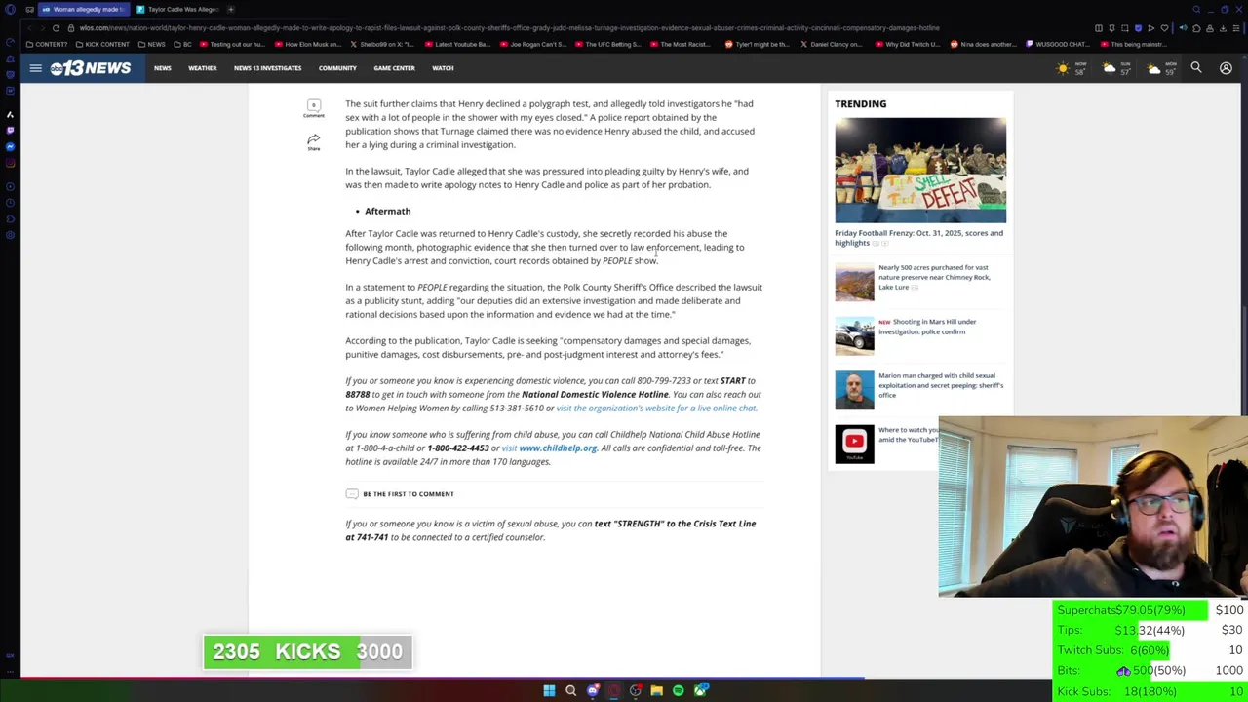Click the KICKS 2305 of 3000 goal bar
The image size is (1248, 702).
(x=307, y=651)
